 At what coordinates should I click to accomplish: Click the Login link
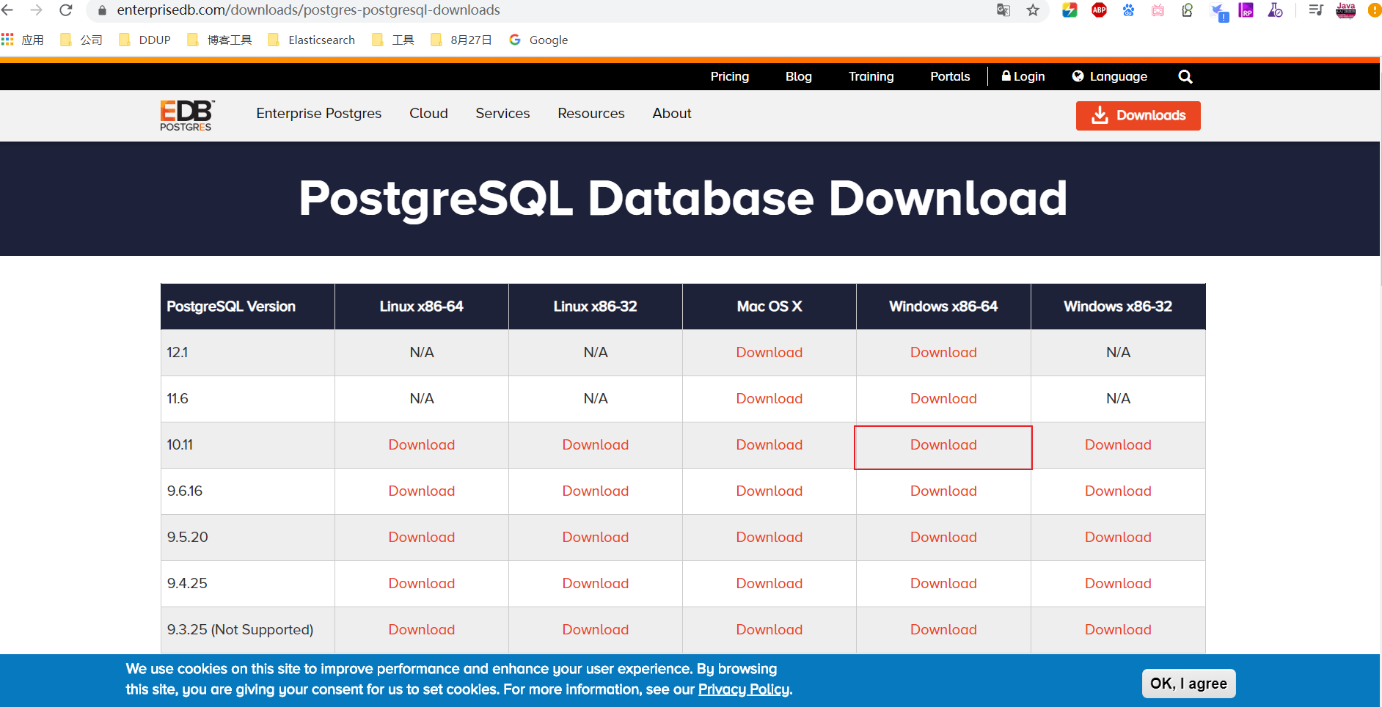tap(1023, 76)
